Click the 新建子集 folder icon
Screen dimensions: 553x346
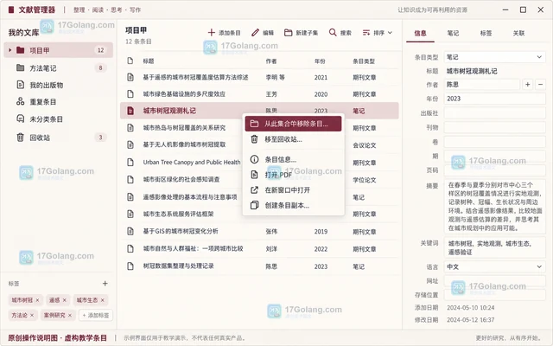[288, 33]
